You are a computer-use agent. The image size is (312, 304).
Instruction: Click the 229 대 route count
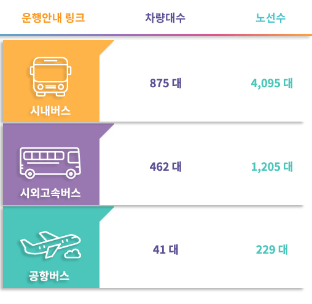coord(272,250)
